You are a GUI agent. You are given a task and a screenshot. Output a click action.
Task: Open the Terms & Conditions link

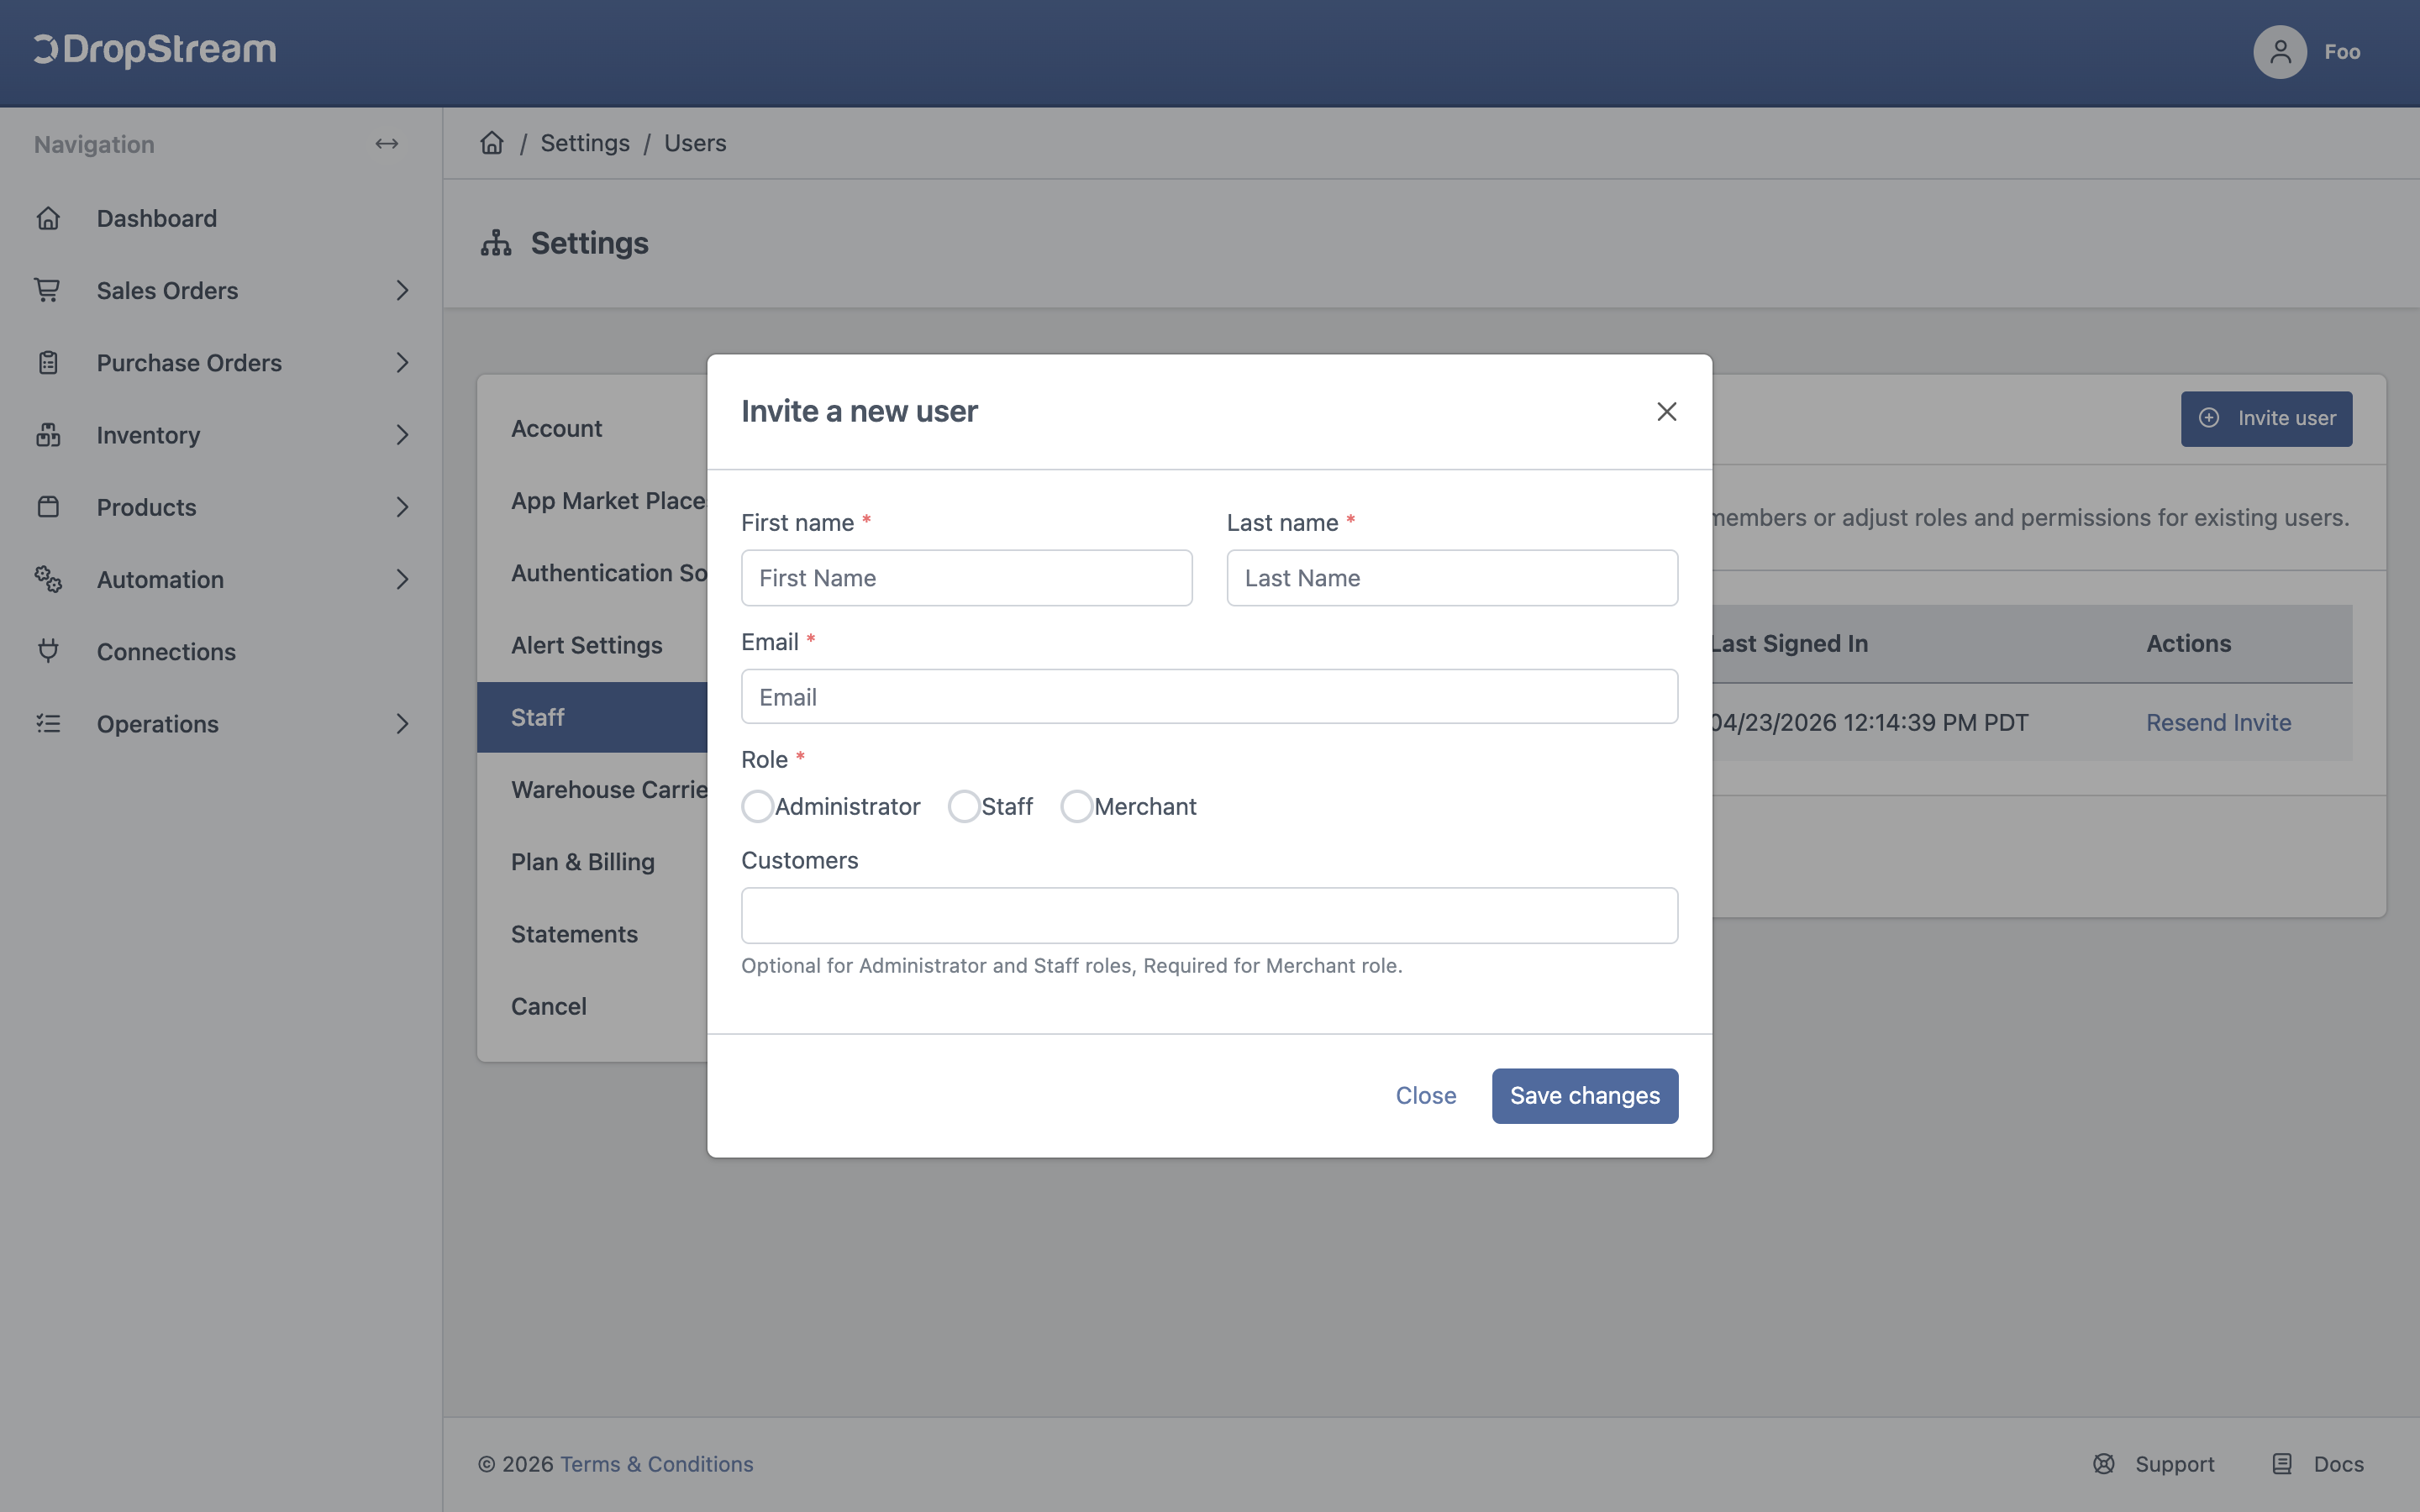click(x=657, y=1464)
